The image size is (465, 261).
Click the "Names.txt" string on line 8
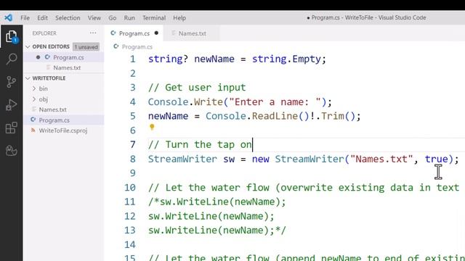pos(381,159)
